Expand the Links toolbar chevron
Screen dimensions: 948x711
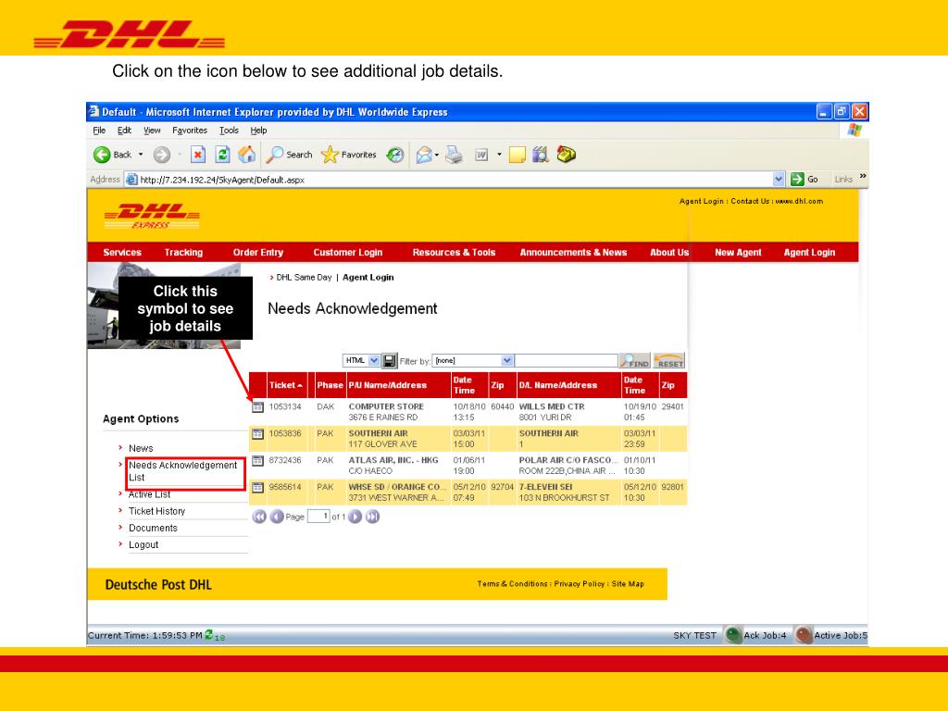point(863,177)
